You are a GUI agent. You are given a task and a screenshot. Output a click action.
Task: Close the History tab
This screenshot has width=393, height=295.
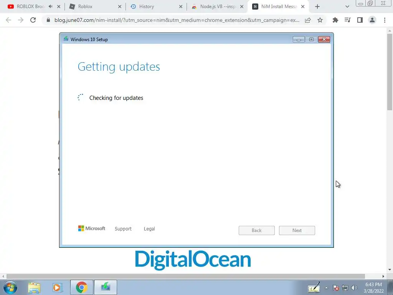click(x=181, y=7)
